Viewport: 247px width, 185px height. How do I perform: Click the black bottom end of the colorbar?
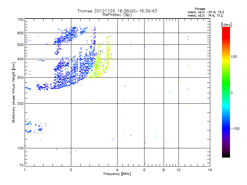(x=226, y=155)
